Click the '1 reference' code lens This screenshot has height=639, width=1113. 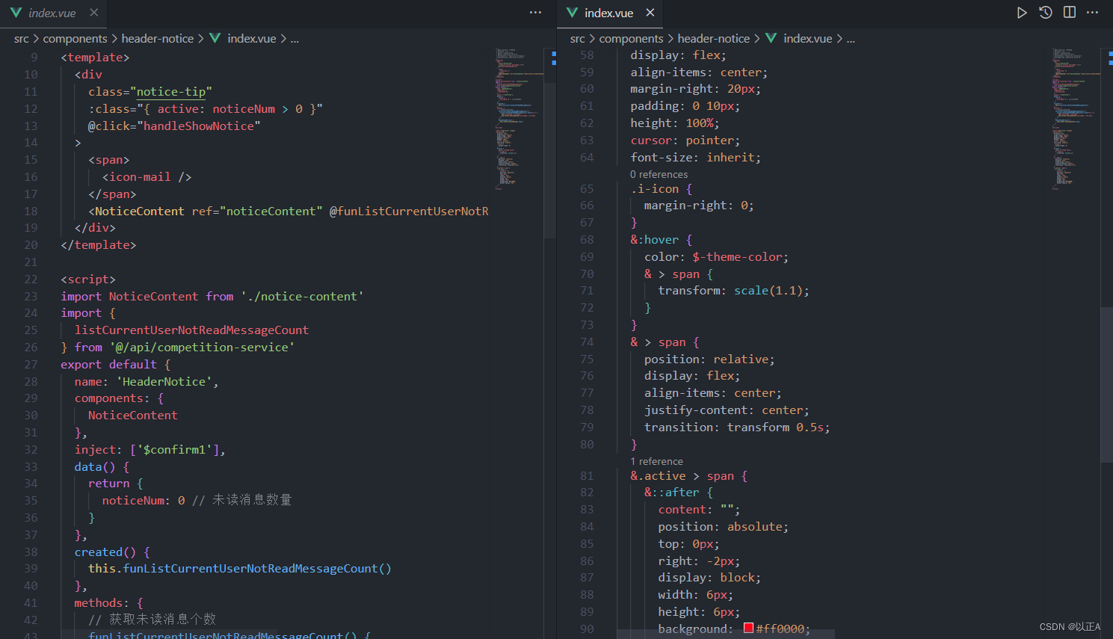tap(656, 461)
